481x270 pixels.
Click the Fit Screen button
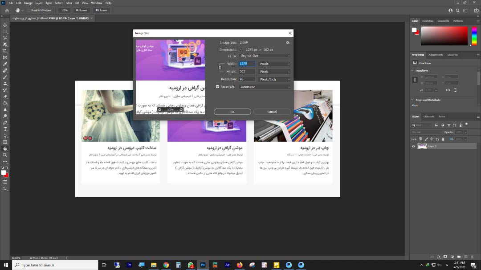pyautogui.click(x=82, y=10)
